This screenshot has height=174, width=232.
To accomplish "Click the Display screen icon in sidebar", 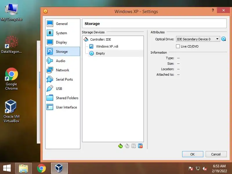I will pyautogui.click(x=50, y=42).
